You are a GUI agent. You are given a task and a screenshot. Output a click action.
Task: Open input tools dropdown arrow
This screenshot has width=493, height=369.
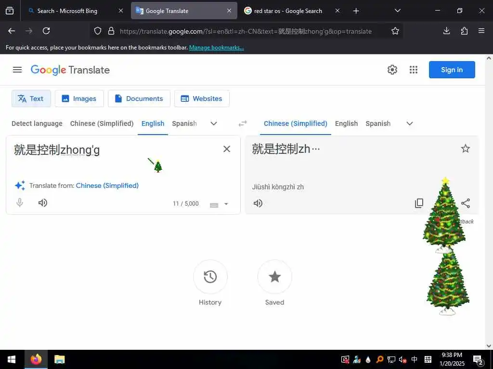[226, 204]
